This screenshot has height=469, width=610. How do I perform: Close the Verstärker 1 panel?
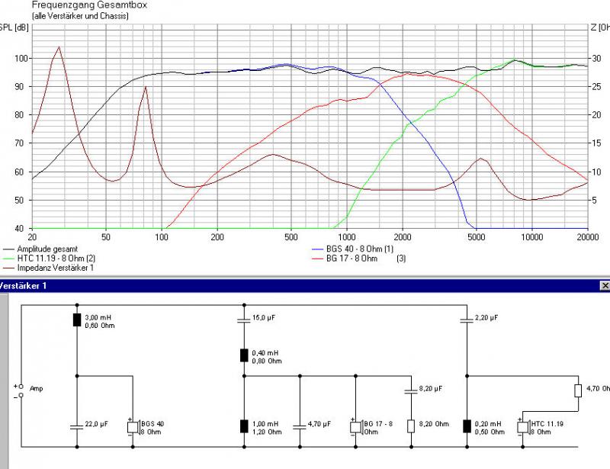coord(605,286)
